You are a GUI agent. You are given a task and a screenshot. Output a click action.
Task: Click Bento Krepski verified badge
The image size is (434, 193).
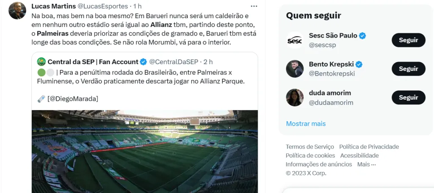pyautogui.click(x=359, y=65)
